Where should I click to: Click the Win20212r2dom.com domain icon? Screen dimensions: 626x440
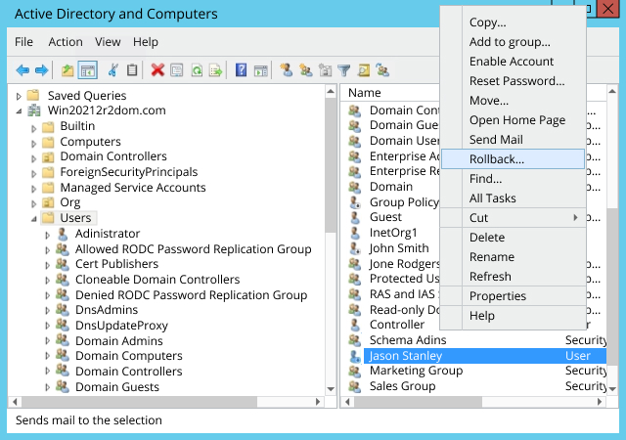tap(34, 110)
